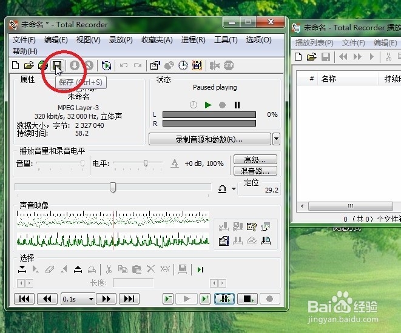Toggle the automatic level A icon
Screen dimensions: 401x333
click(x=175, y=163)
